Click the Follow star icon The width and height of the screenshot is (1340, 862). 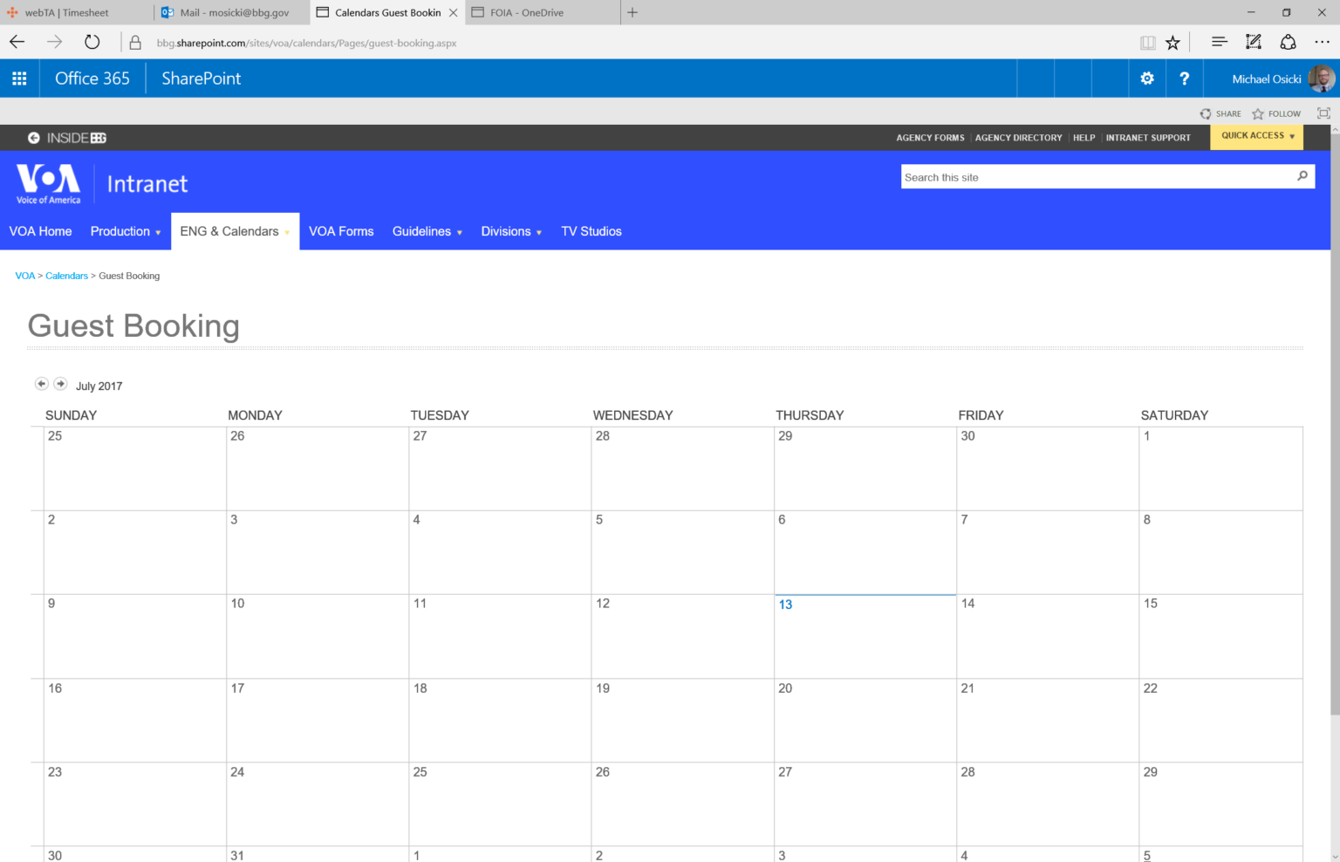pyautogui.click(x=1258, y=114)
